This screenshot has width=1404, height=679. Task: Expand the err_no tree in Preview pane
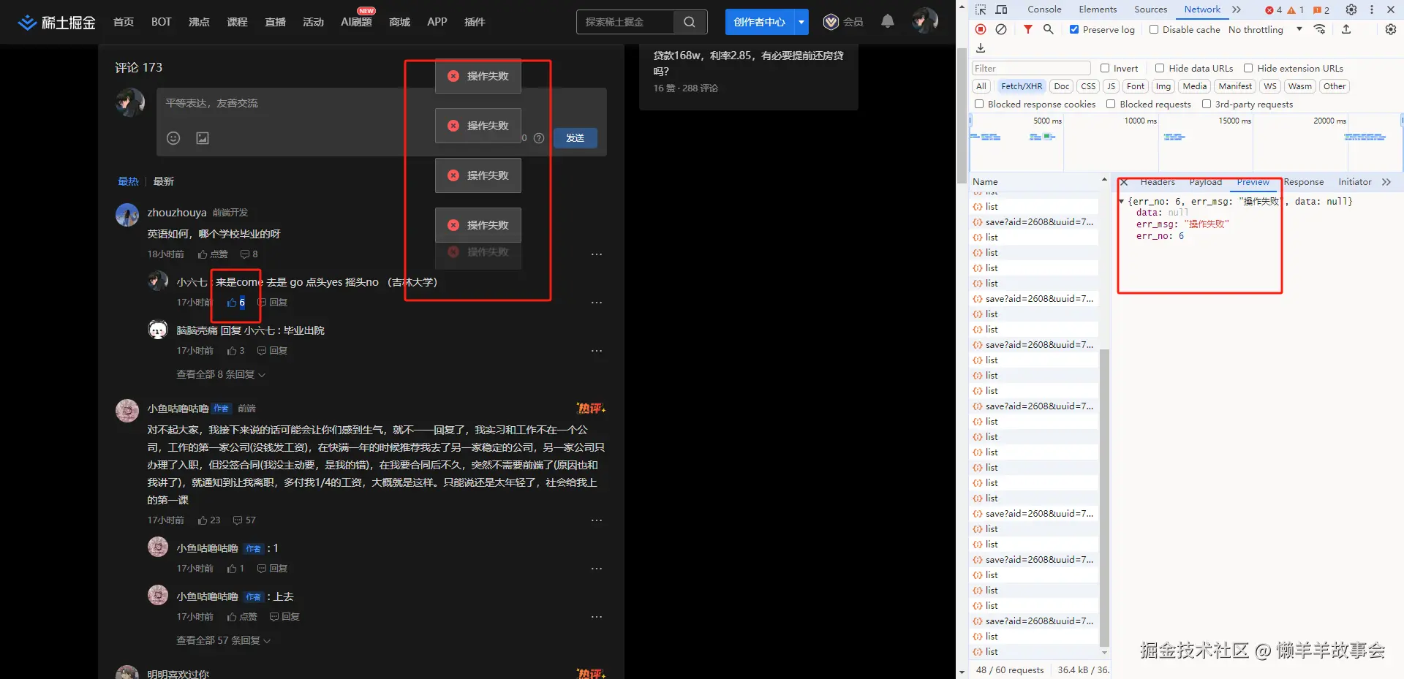[x=1122, y=201]
